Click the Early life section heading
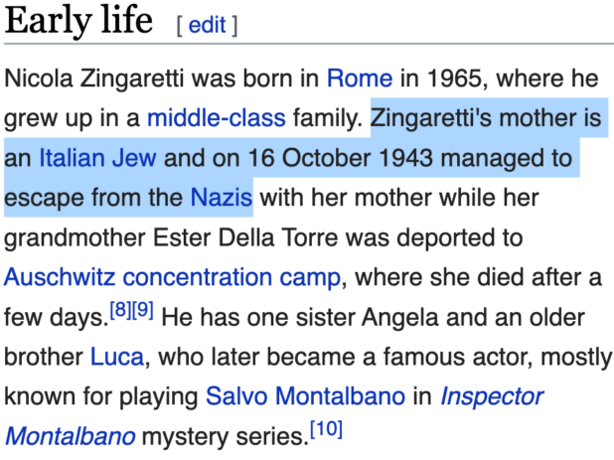614x460 pixels. [x=79, y=21]
